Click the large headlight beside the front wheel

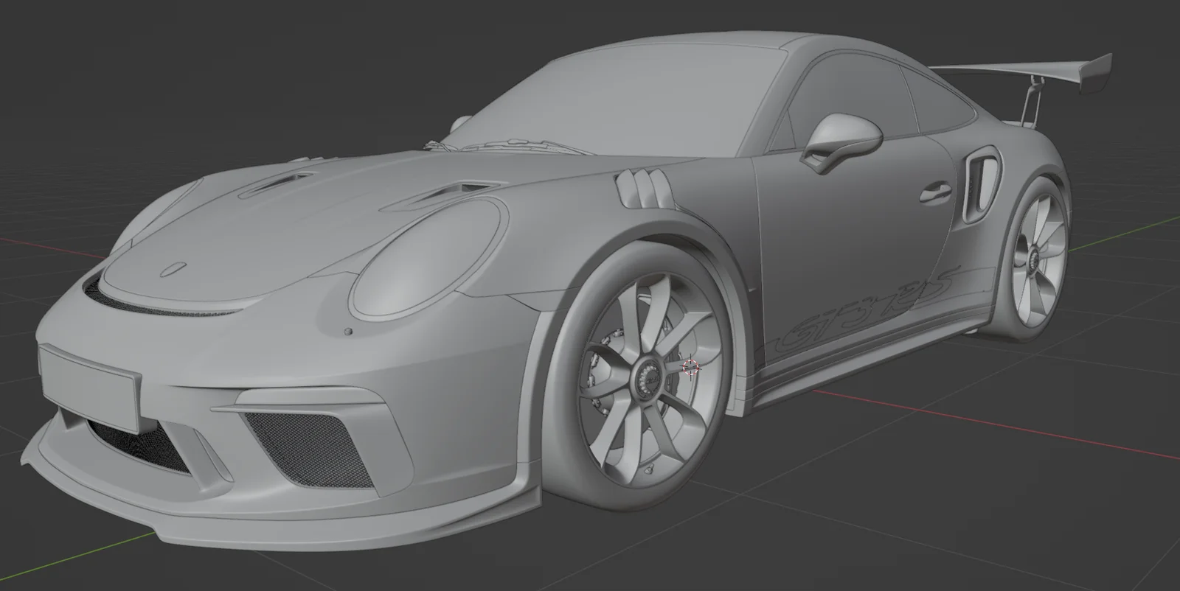[x=428, y=262]
